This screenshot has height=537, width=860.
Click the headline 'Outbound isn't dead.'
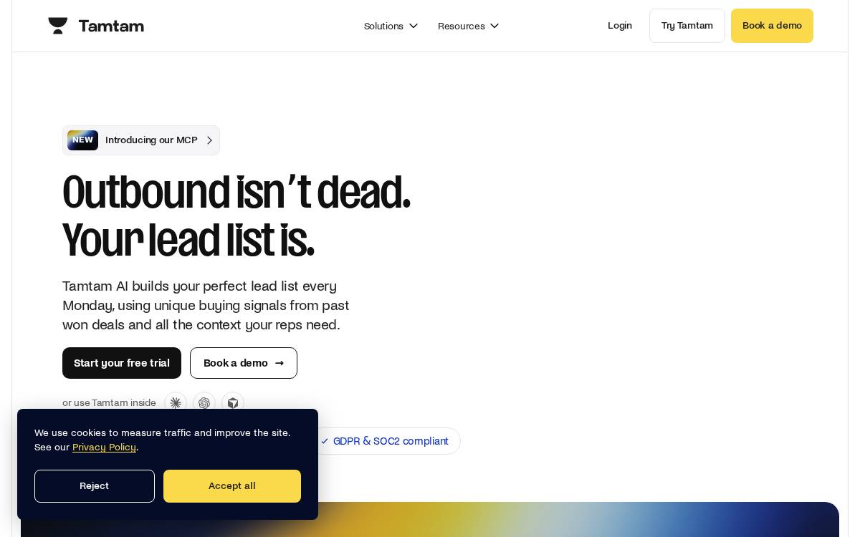click(x=236, y=193)
